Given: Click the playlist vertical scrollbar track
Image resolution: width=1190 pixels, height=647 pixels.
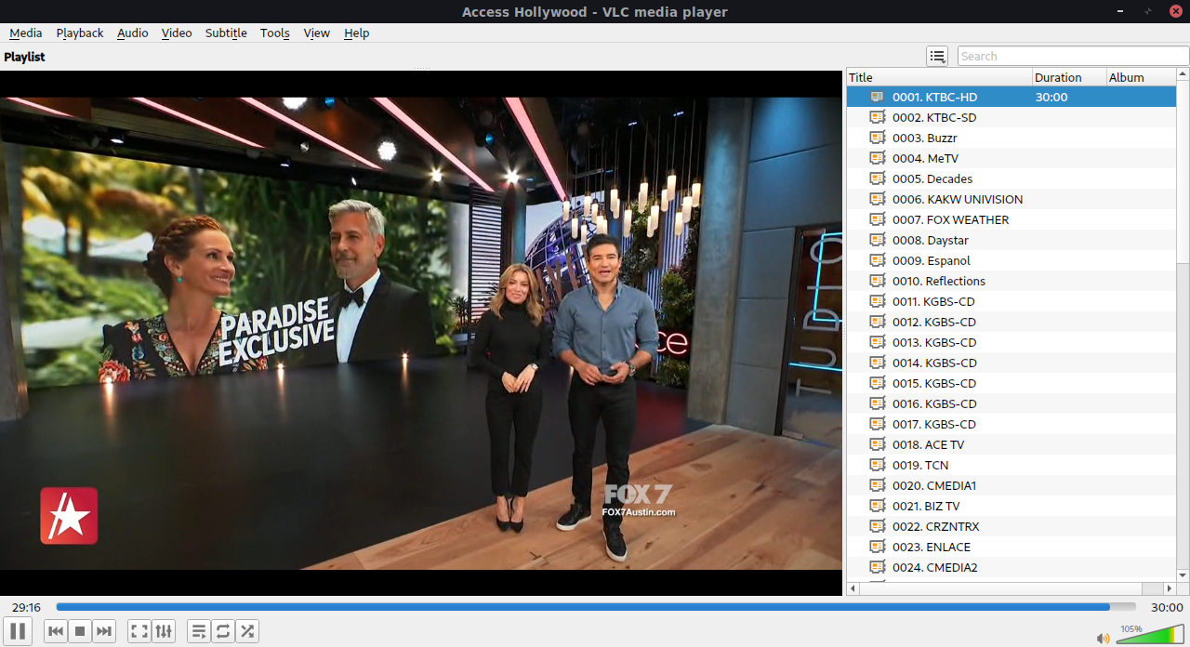Looking at the screenshot, I should [1183, 326].
